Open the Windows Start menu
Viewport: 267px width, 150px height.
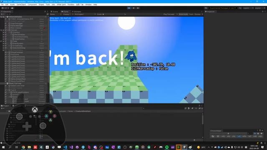pyautogui.click(x=3, y=147)
